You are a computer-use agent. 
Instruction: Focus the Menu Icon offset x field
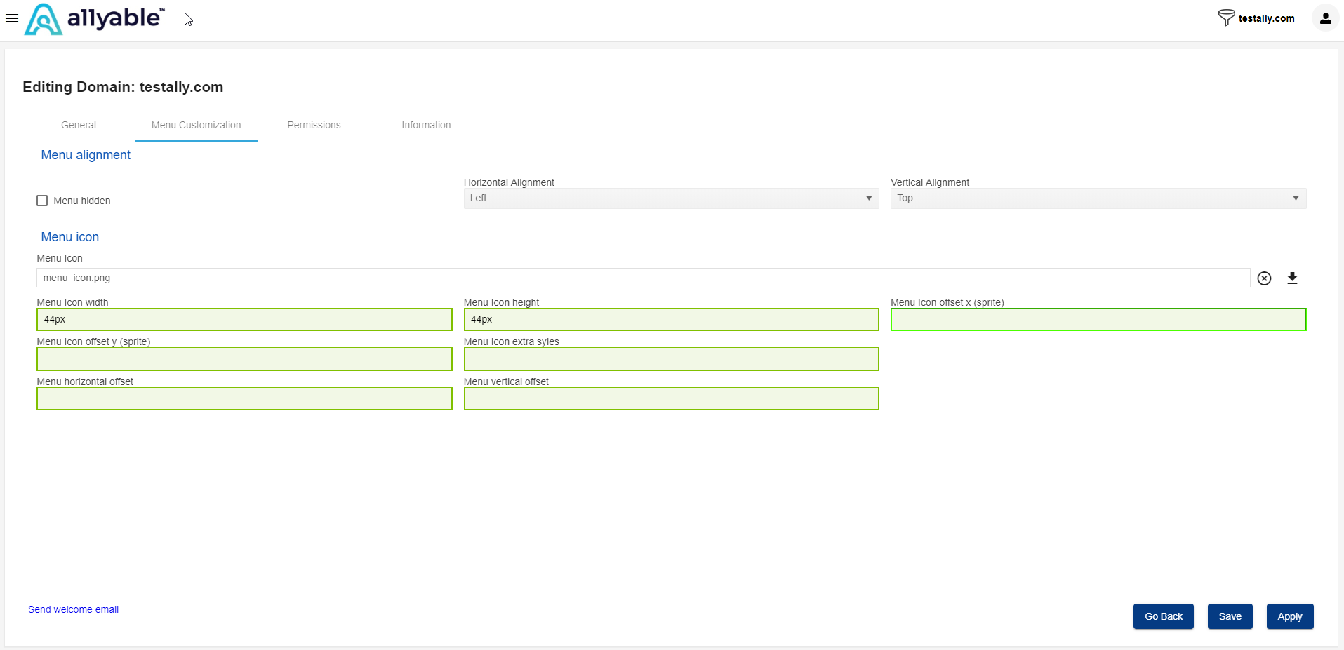1098,320
